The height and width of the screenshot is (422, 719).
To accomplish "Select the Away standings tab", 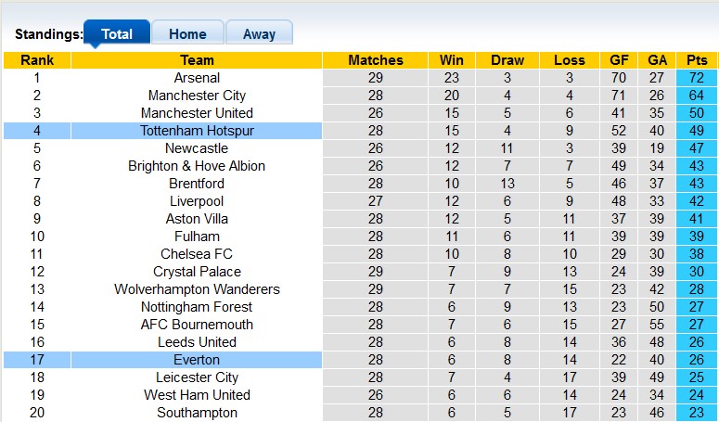I will tap(259, 34).
